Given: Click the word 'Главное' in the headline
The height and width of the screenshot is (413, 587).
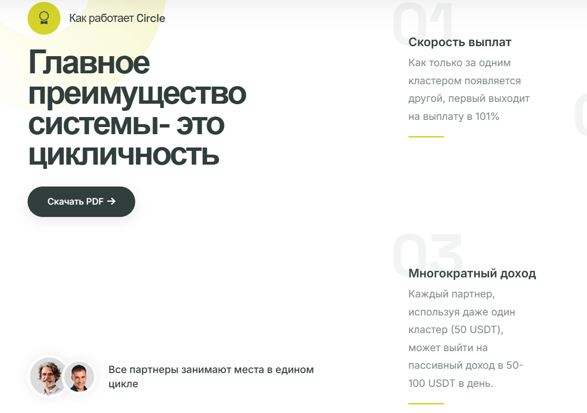Looking at the screenshot, I should point(89,63).
